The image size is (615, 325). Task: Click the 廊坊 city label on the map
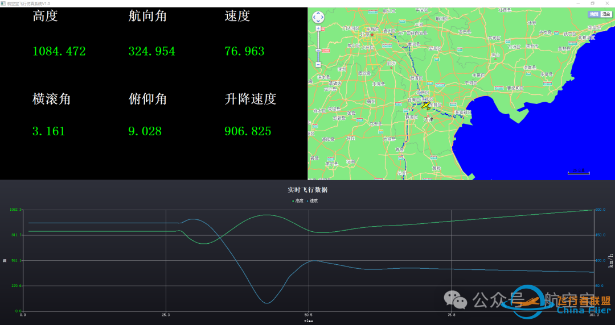point(391,63)
